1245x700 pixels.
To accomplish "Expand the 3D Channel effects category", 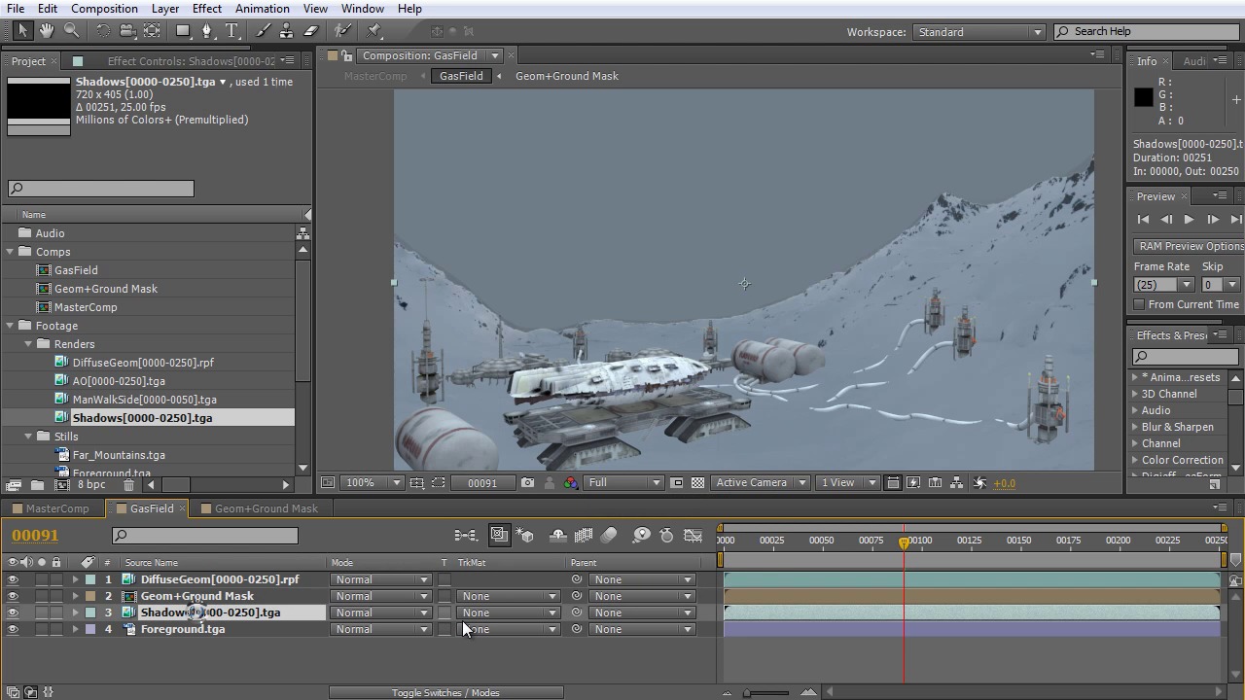I will coord(1134,394).
